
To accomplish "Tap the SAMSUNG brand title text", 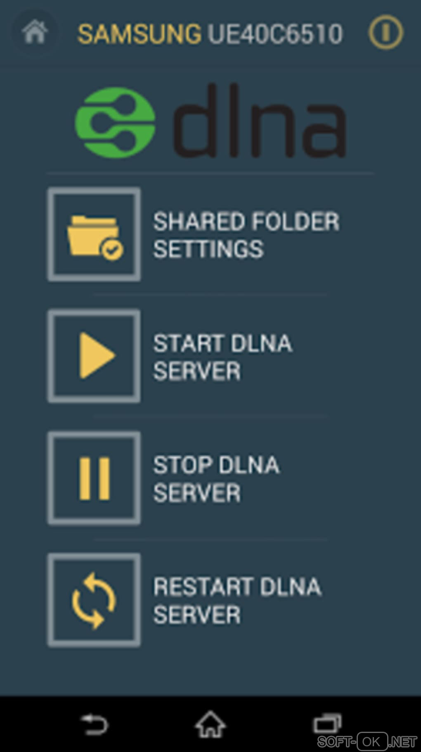I will point(140,34).
